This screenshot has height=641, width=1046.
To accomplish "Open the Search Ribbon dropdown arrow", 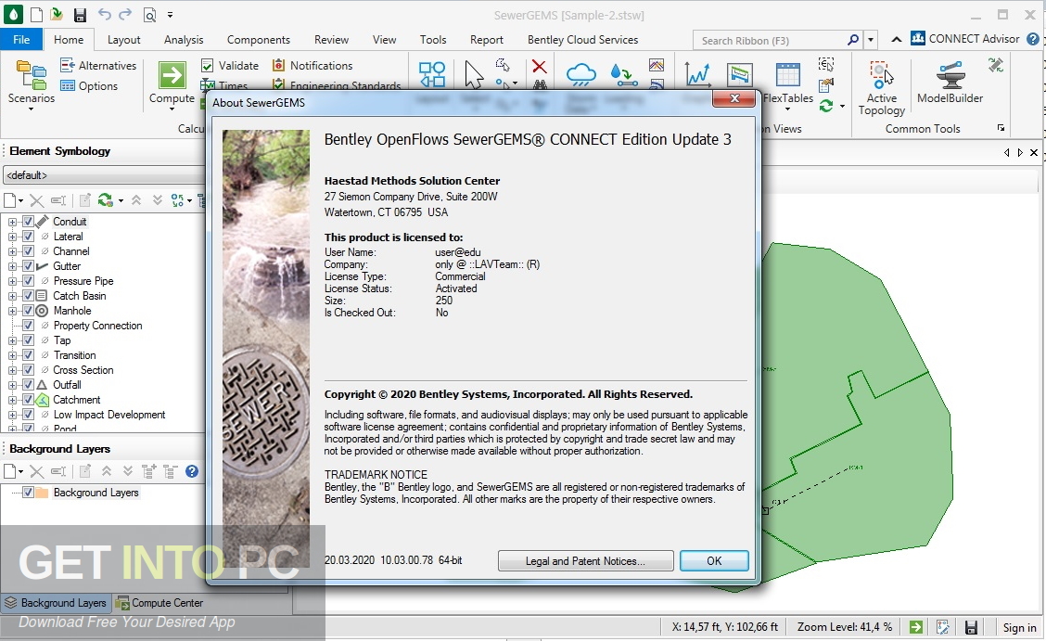I will [870, 40].
